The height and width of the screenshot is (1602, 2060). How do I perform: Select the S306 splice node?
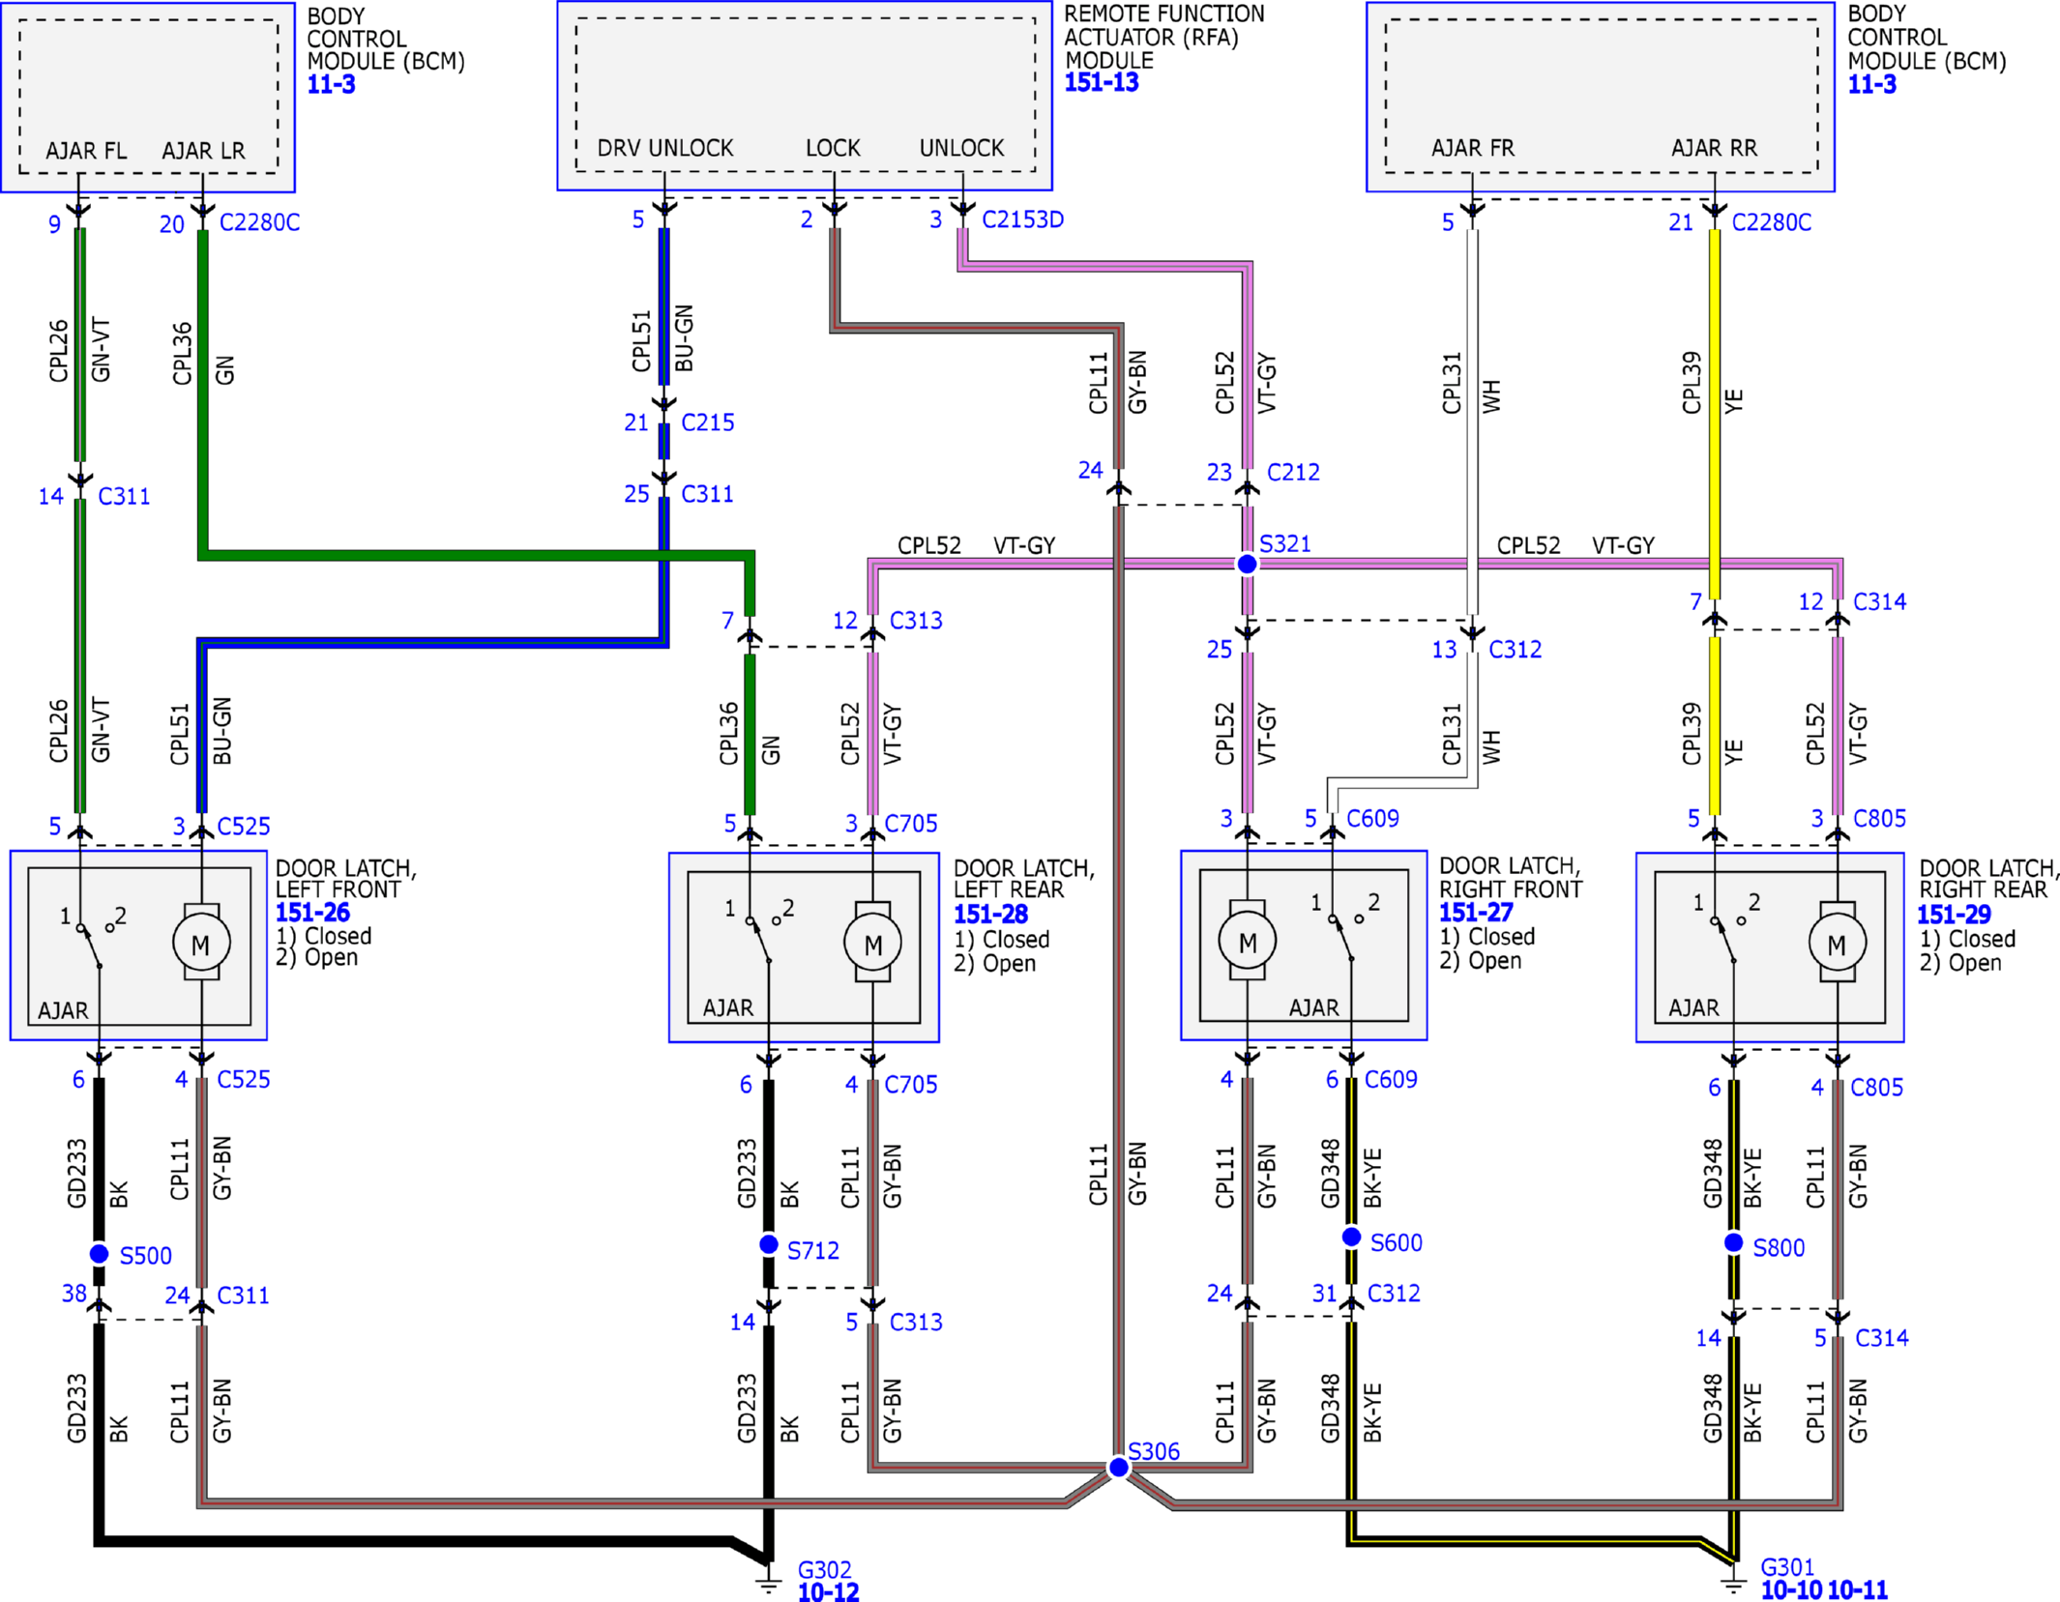click(x=1119, y=1468)
